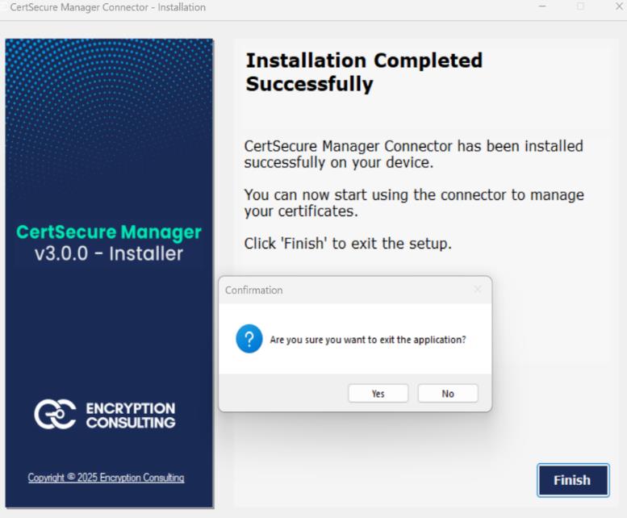The height and width of the screenshot is (518, 627).
Task: Click the 'Are you sure you want to exit' message
Action: 368,340
